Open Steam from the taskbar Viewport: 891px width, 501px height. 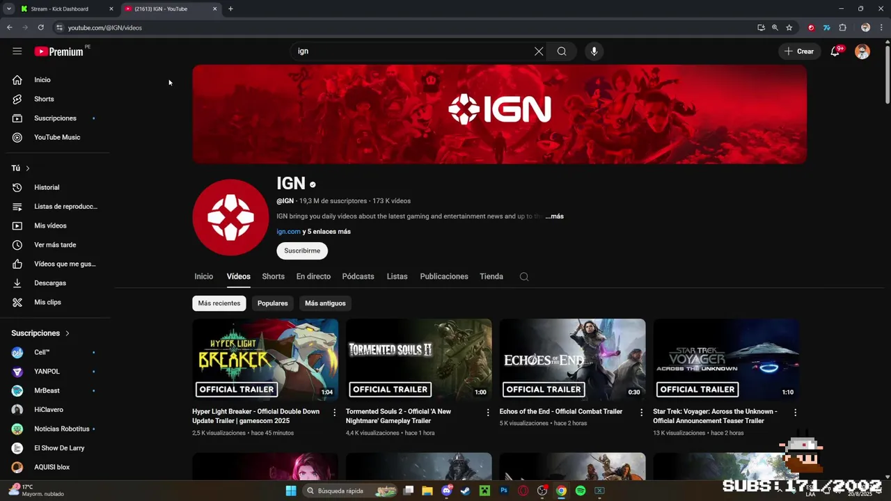466,491
